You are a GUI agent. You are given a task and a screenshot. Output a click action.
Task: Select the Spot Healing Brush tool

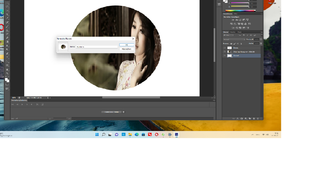coord(7,22)
